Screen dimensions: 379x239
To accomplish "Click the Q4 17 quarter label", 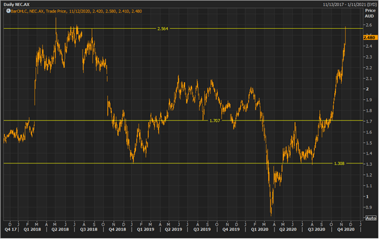I will pyautogui.click(x=11, y=230).
